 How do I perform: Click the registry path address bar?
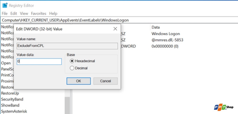119,20
